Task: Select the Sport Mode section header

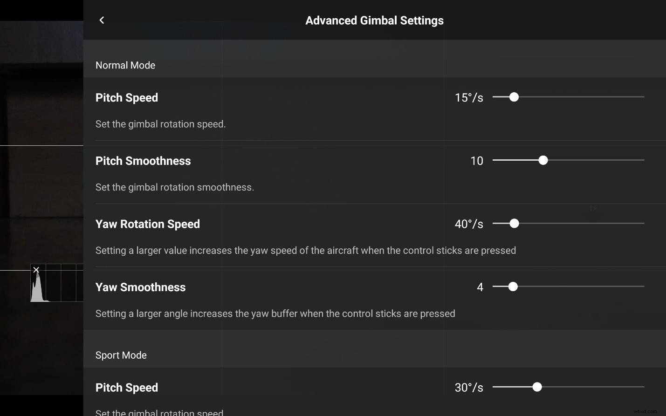Action: [x=121, y=355]
